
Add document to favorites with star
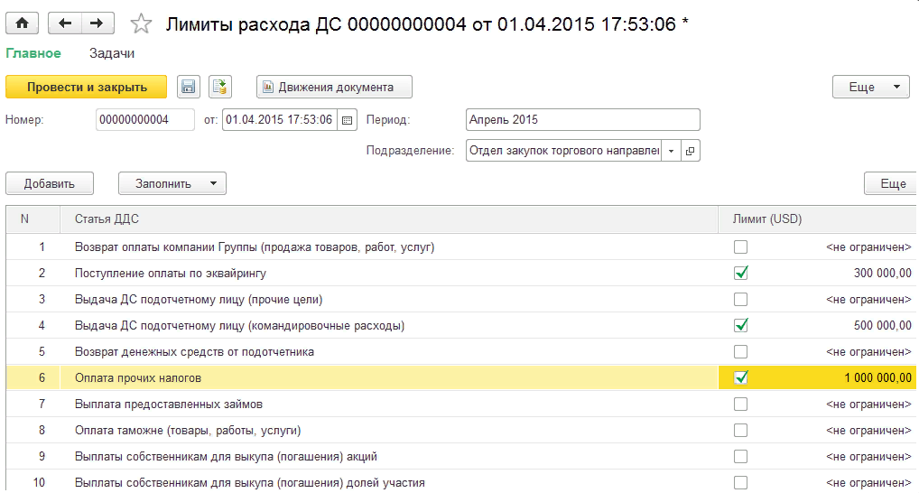[142, 23]
